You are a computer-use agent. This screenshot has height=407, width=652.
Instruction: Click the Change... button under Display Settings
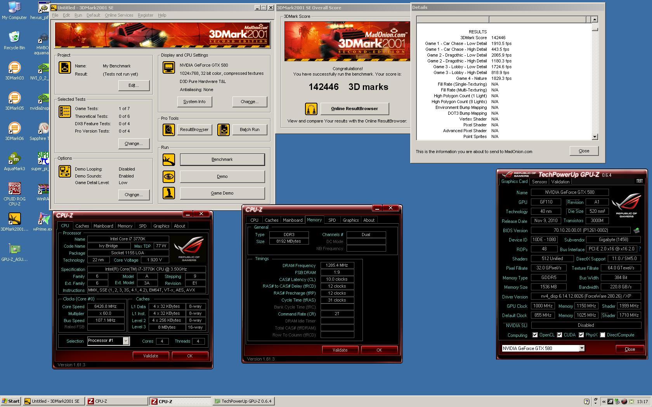[x=250, y=102]
